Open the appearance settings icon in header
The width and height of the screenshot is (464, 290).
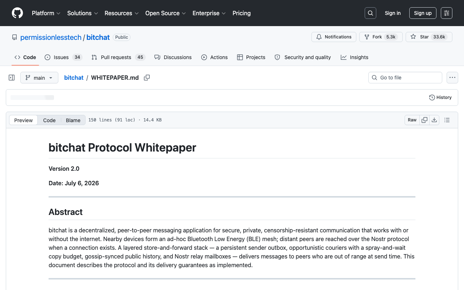pos(447,13)
